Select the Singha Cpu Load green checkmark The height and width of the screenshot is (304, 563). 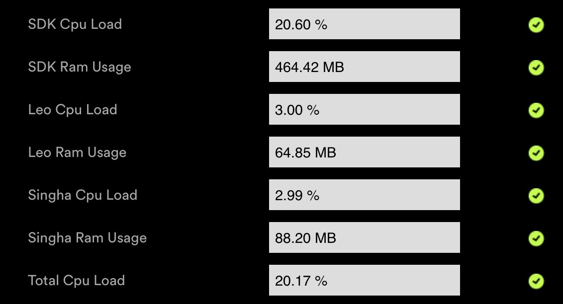tap(536, 196)
